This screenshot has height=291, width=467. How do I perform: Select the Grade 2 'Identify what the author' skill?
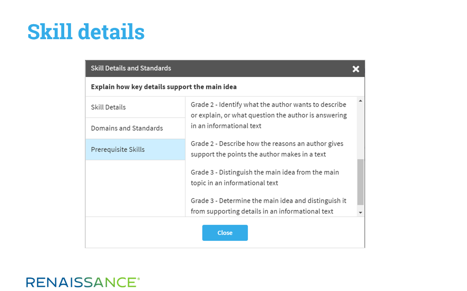click(x=269, y=115)
